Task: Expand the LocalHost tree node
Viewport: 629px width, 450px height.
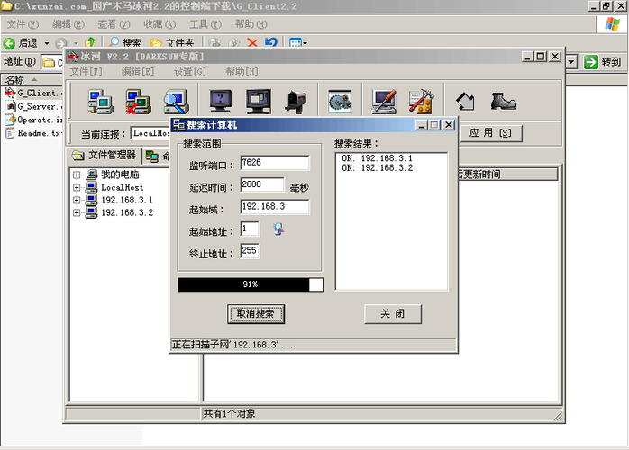Action: click(77, 187)
